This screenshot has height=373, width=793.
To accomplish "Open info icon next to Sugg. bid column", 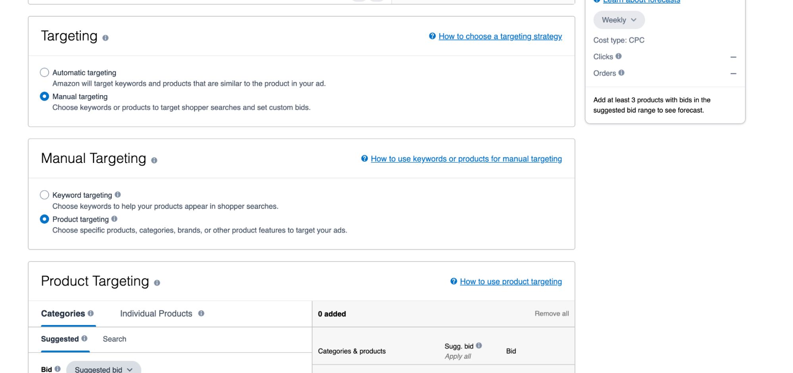I will pos(479,346).
